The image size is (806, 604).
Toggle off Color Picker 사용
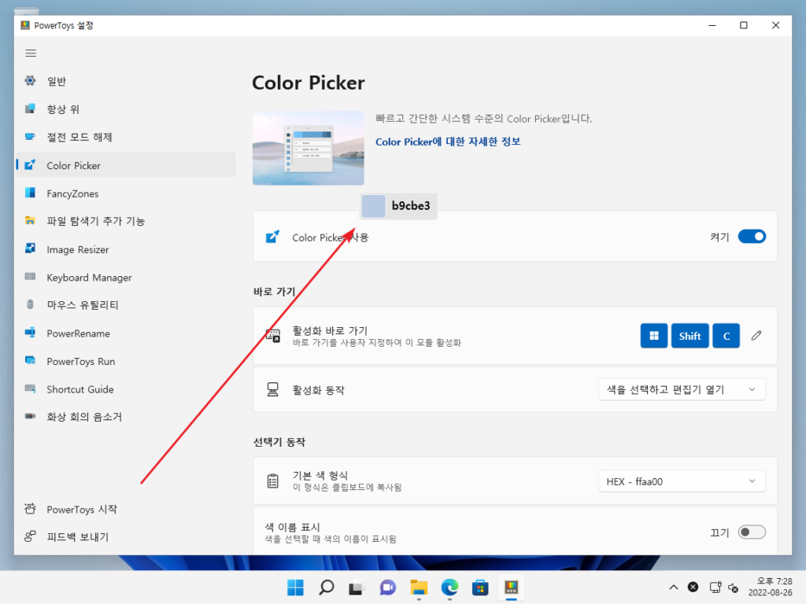click(x=752, y=236)
